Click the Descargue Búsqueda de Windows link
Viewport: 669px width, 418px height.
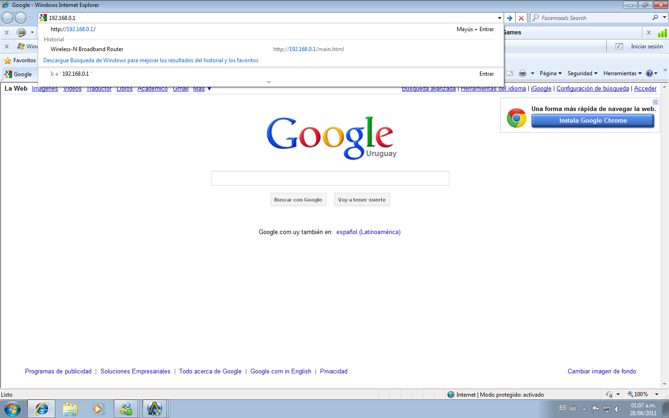point(151,60)
